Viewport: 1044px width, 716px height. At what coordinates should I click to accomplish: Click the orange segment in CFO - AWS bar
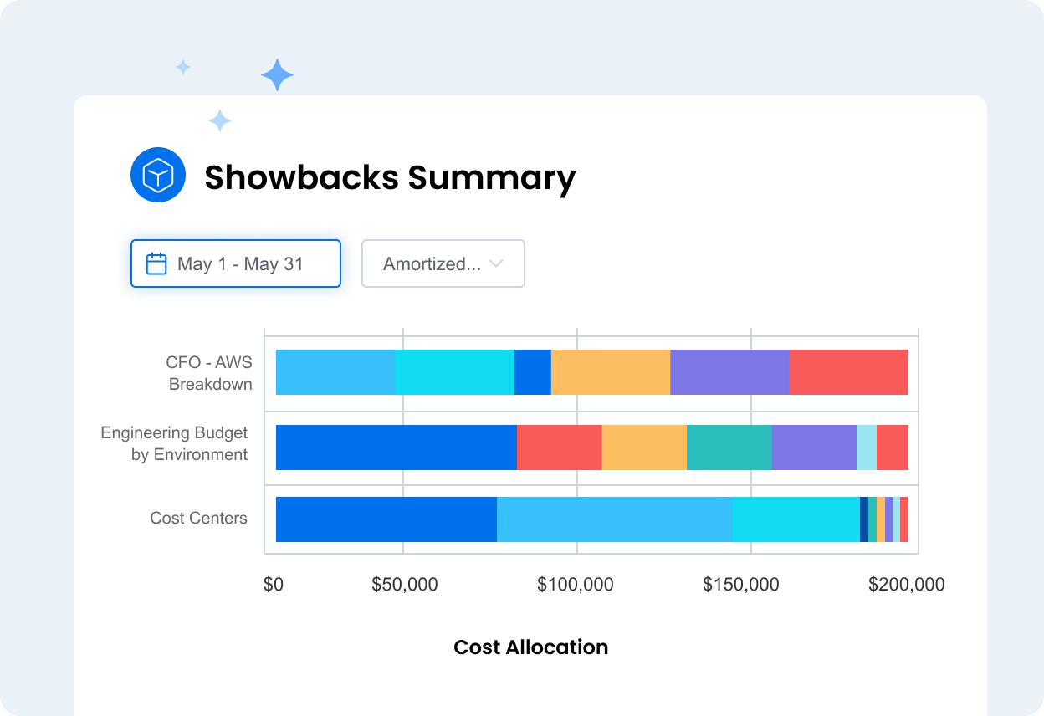(611, 372)
